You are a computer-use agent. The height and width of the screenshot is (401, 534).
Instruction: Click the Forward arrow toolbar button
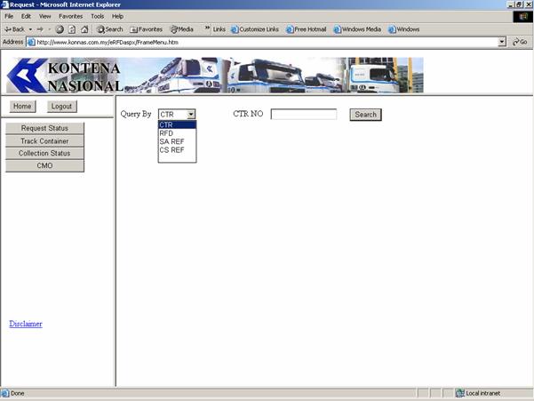point(40,29)
